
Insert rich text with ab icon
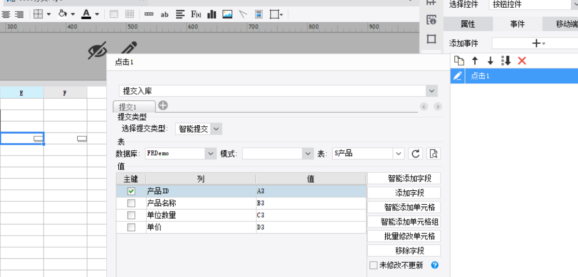tap(164, 15)
